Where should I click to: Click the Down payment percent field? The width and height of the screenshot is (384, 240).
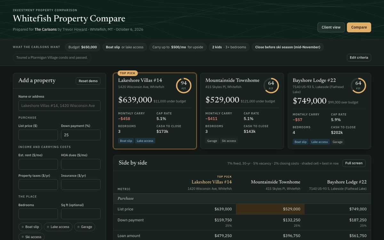click(x=81, y=135)
